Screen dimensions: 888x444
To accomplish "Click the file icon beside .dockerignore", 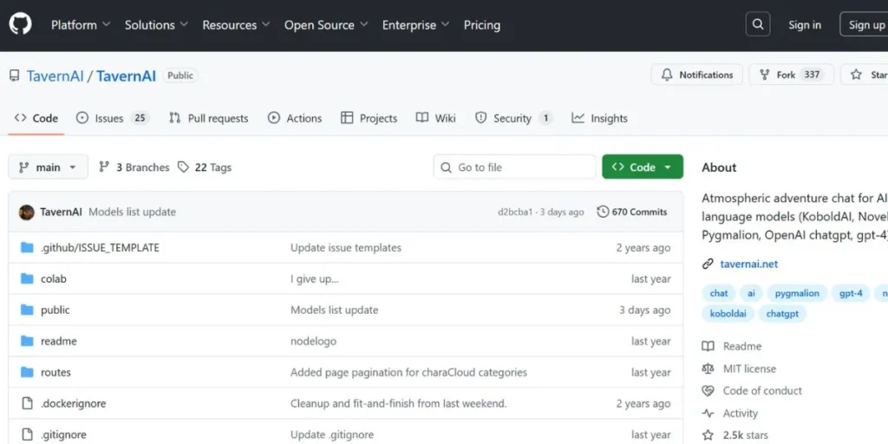I will 27,403.
